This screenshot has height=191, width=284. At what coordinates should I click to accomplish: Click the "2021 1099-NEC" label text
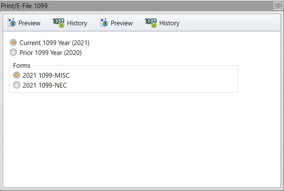point(45,85)
